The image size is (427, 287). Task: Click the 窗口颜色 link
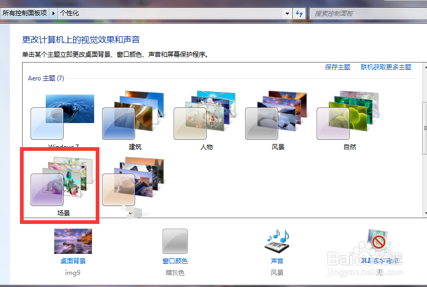pyautogui.click(x=175, y=261)
